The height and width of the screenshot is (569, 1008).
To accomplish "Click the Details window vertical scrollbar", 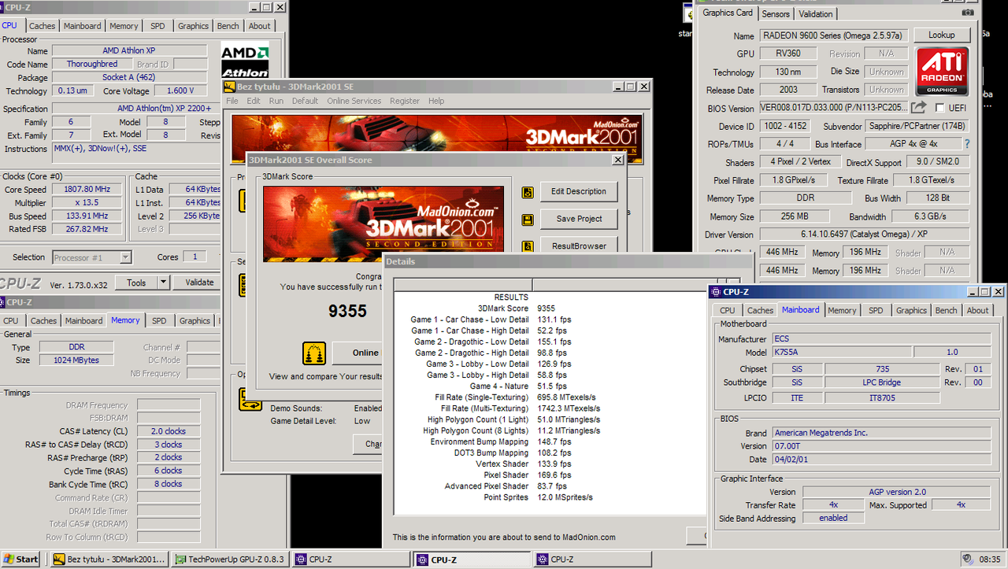I will click(x=703, y=393).
